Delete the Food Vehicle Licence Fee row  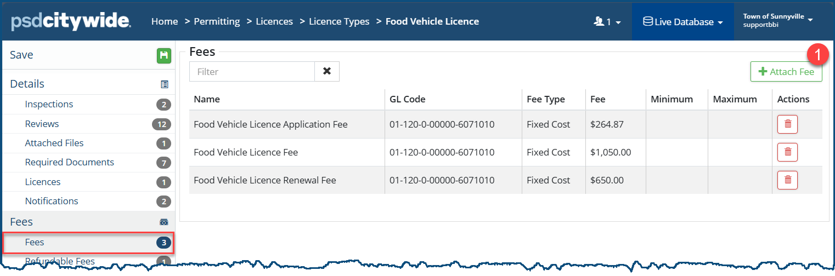(787, 152)
